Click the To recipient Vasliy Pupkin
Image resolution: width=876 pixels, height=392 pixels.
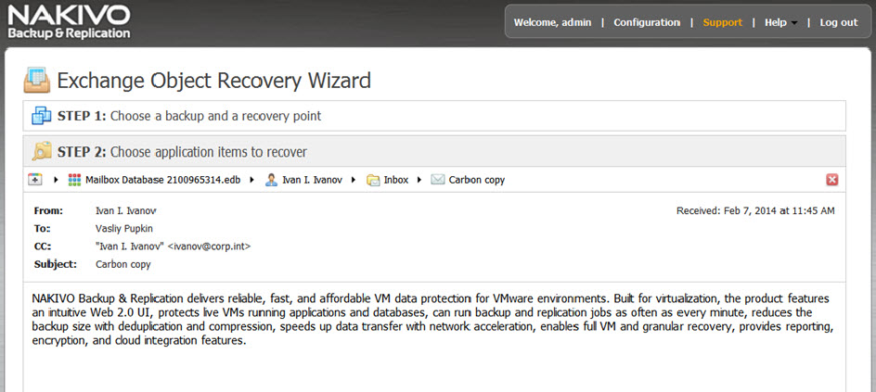coord(124,229)
